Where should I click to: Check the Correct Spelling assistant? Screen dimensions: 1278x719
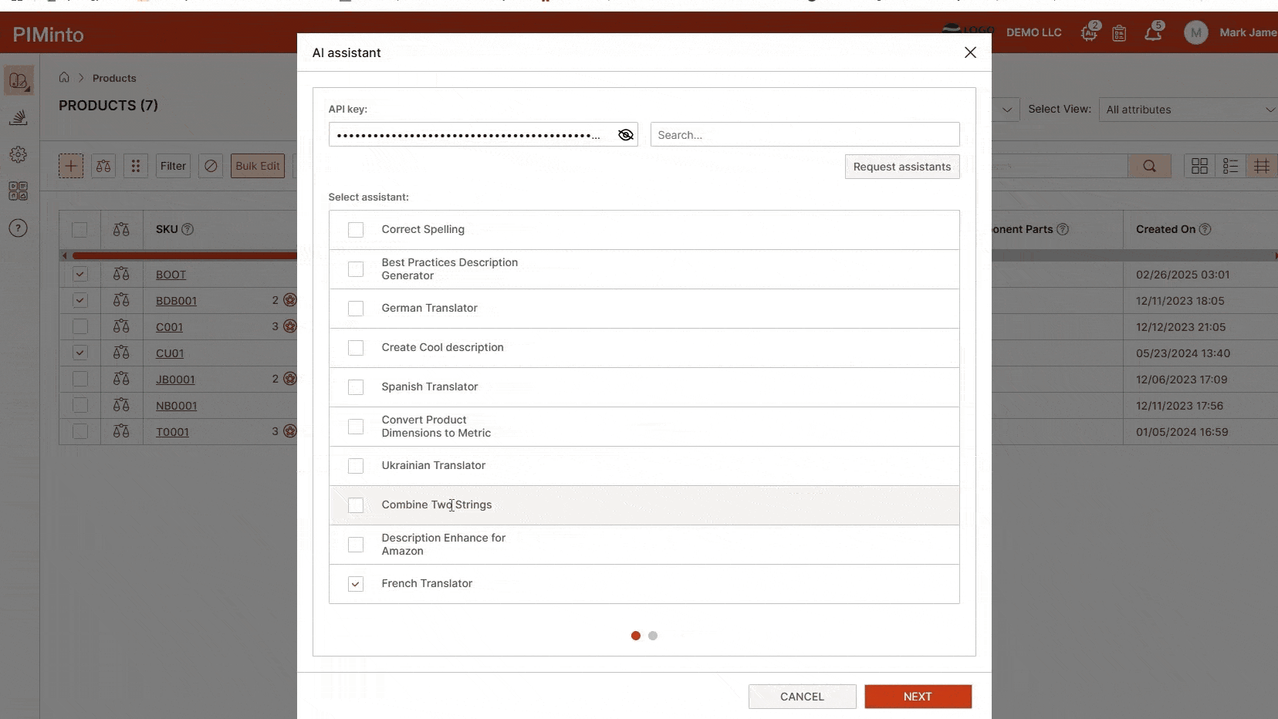pos(356,230)
